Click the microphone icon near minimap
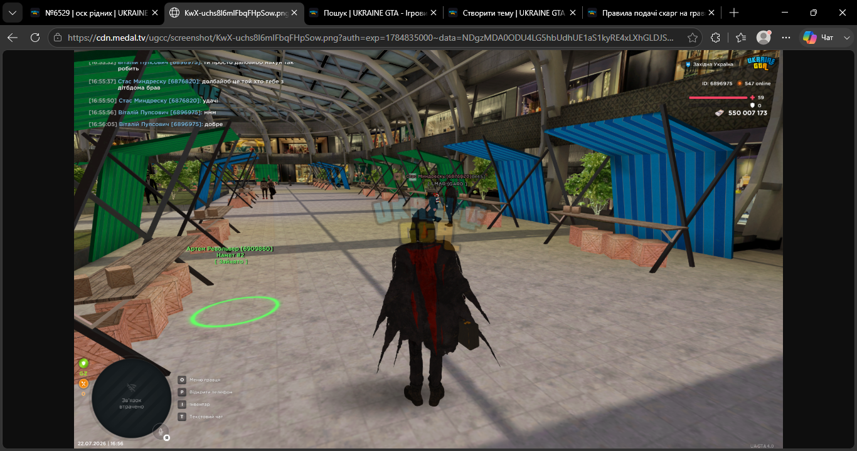The image size is (857, 451). click(161, 431)
